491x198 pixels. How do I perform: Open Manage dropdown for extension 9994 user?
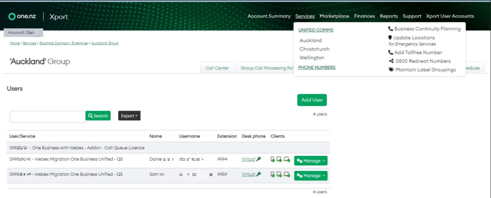(311, 161)
